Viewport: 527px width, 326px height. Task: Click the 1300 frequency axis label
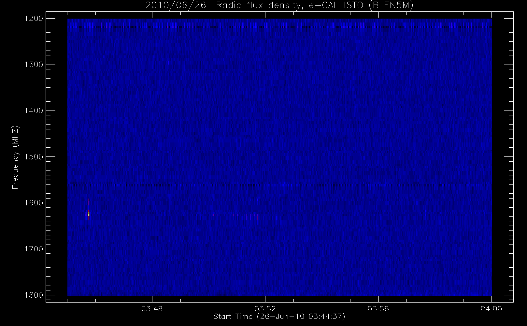click(35, 65)
